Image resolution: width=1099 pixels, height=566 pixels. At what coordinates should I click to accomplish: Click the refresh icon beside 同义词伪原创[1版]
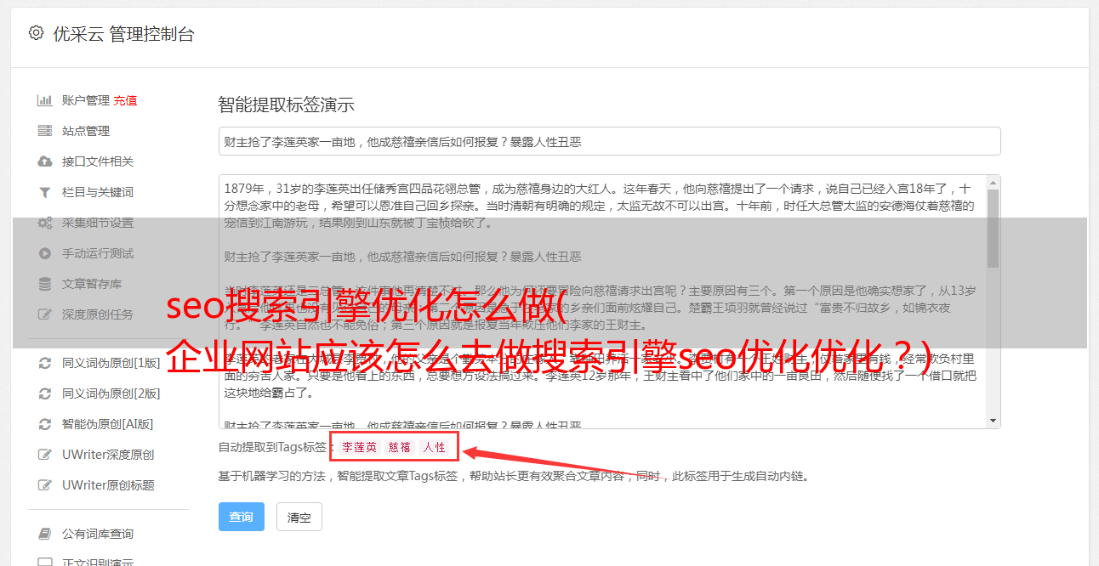[45, 363]
